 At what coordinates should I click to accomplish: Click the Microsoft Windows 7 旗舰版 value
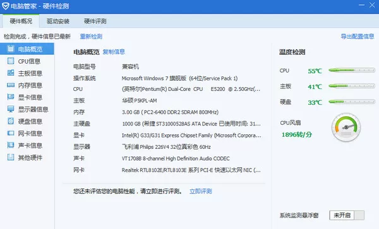179,78
